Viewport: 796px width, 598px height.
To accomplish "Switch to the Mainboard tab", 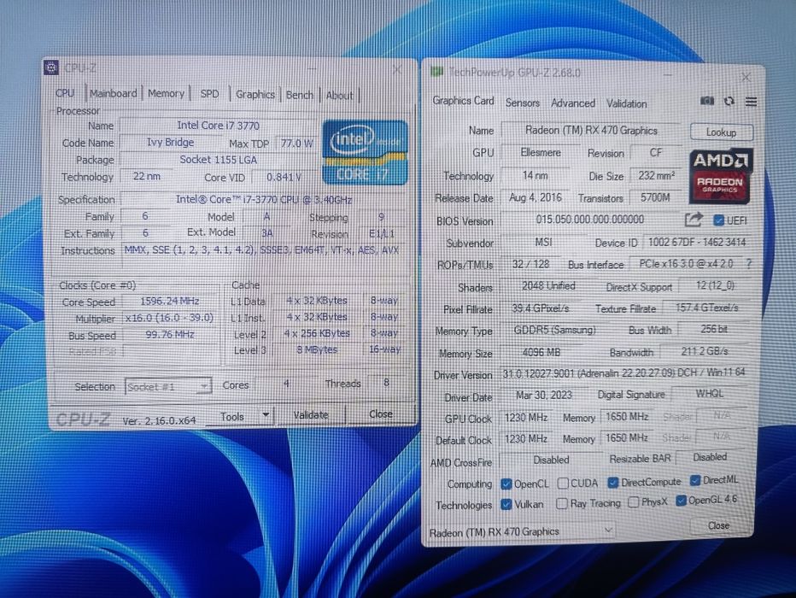I will click(x=113, y=93).
